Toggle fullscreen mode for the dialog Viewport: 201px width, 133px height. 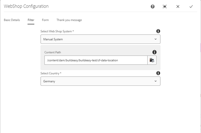[x=165, y=7]
